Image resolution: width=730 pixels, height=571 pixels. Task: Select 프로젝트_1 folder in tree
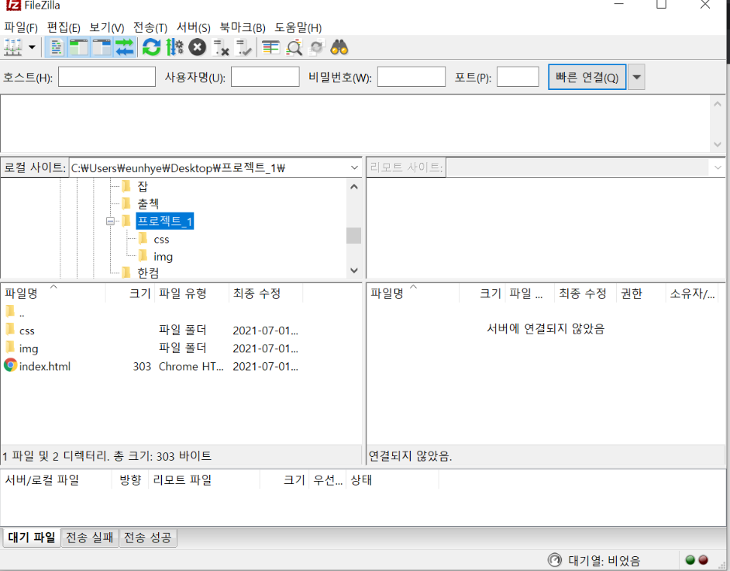pos(165,221)
